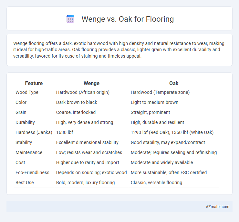
Task: Click 'Moderate; requires sealing and refinishing' cell
Action: coord(174,152)
